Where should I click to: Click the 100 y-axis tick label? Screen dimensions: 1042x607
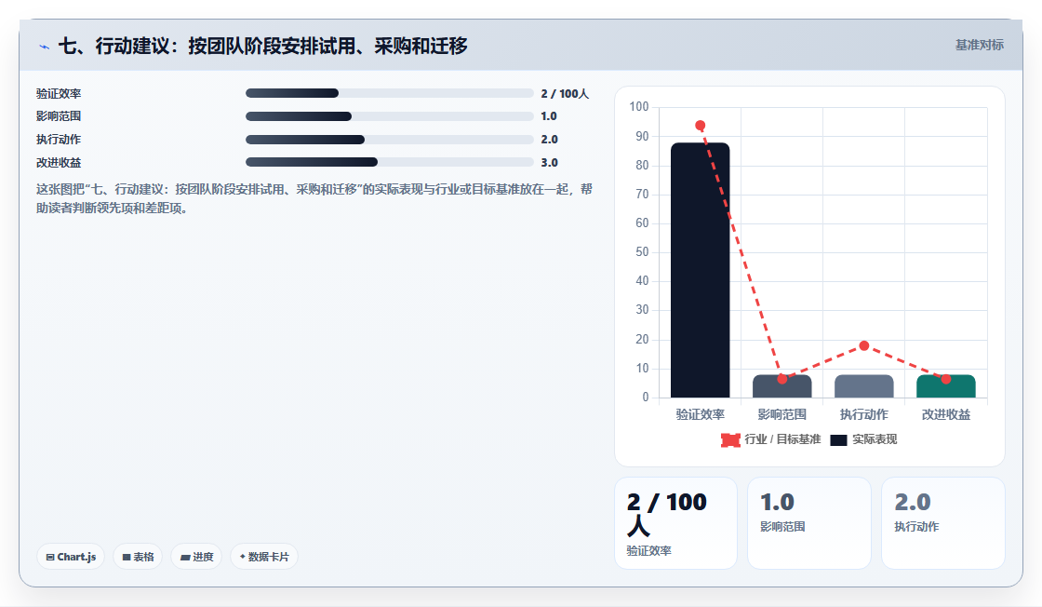click(x=638, y=106)
